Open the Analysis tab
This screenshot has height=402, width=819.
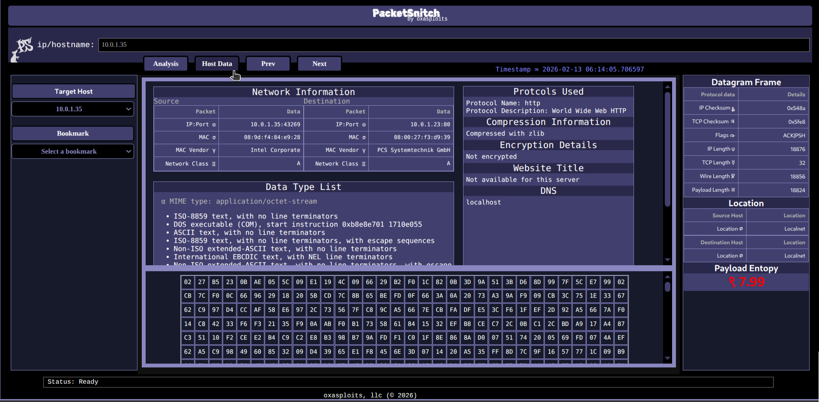point(166,64)
